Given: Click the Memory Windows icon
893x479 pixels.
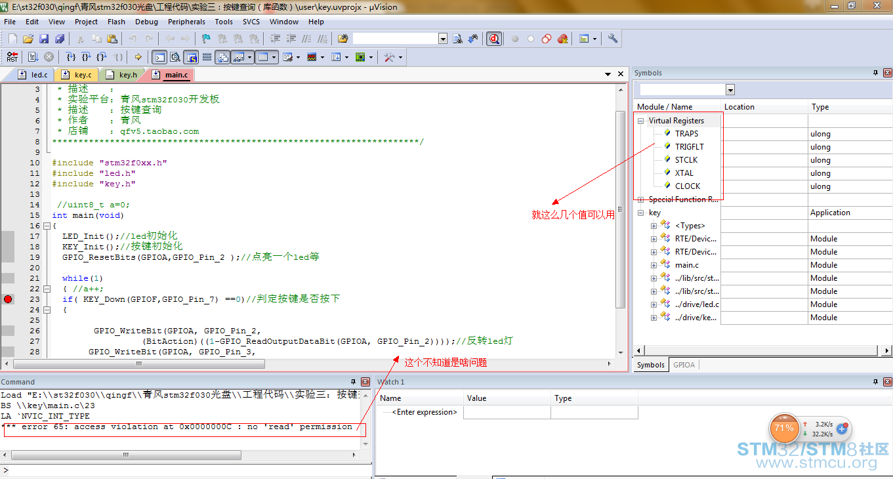Looking at the screenshot, I should [262, 57].
